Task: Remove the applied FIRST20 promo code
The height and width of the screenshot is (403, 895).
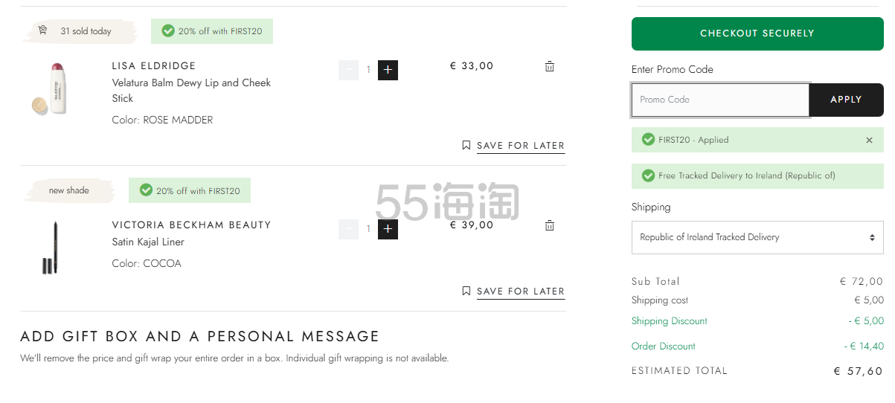Action: pyautogui.click(x=869, y=140)
